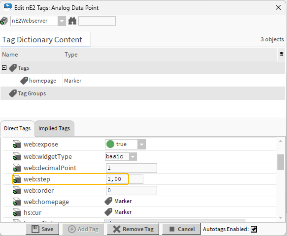Click the dictionary icon left of nE2Webserver

[4, 20]
